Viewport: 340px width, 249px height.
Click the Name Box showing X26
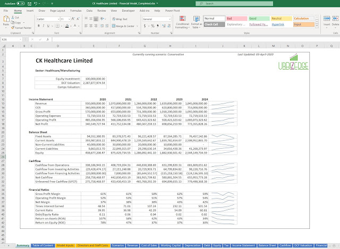(x=11, y=39)
